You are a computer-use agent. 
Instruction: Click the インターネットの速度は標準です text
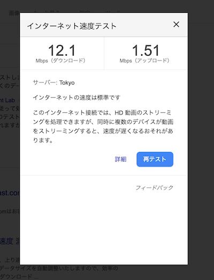point(77,97)
